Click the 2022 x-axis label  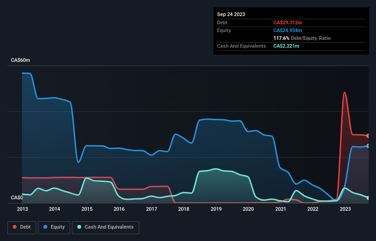(313, 209)
